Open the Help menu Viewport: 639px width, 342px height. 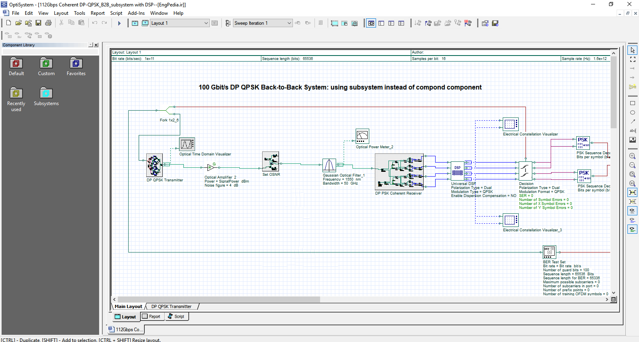(x=178, y=13)
